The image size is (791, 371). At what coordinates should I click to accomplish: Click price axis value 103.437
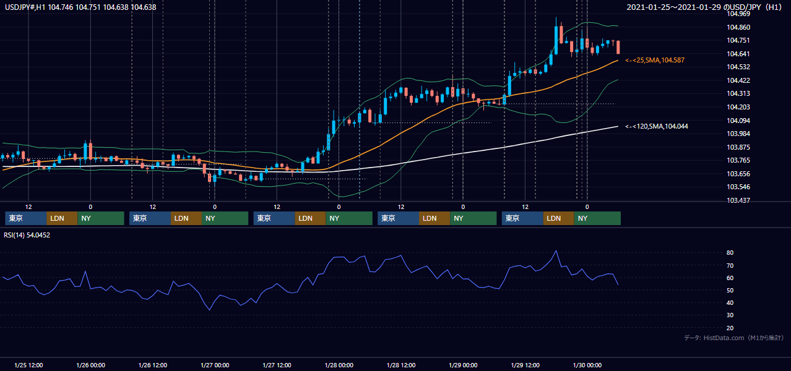tap(738, 200)
